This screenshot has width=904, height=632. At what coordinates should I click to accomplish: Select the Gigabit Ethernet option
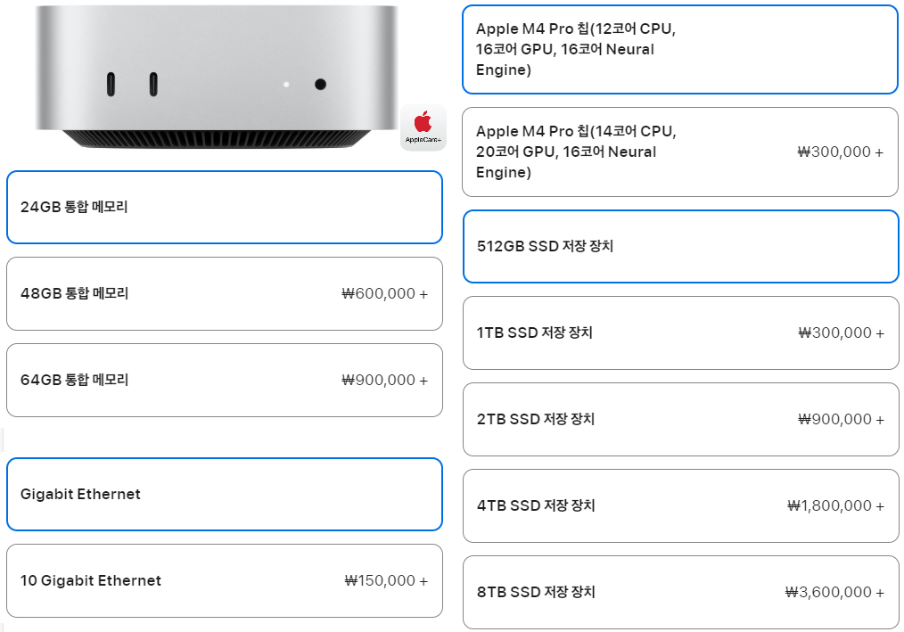click(225, 494)
